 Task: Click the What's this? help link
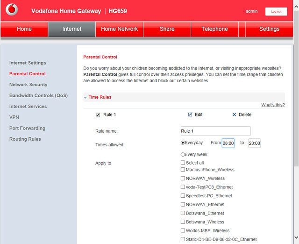tap(273, 105)
